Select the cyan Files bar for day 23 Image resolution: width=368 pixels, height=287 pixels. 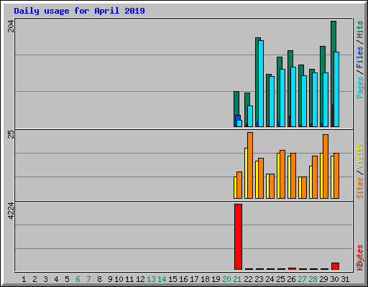[261, 83]
